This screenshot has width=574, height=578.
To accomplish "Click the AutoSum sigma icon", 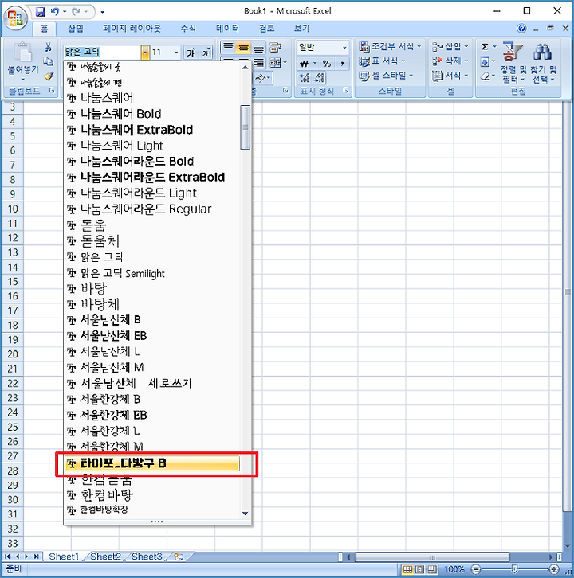I will tap(485, 46).
